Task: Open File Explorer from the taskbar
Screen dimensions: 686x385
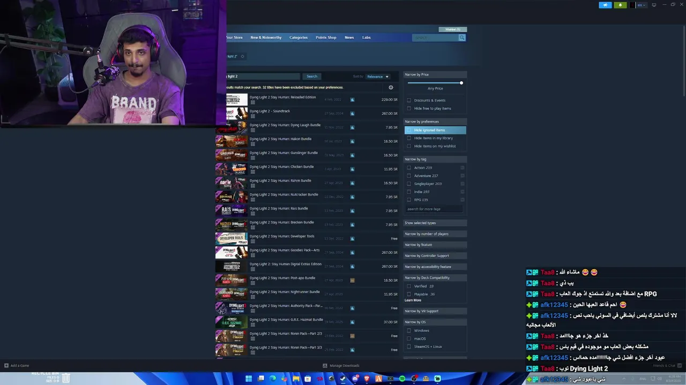Action: pyautogui.click(x=296, y=379)
